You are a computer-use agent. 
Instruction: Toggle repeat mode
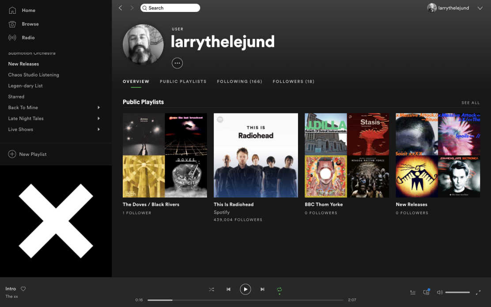click(279, 289)
